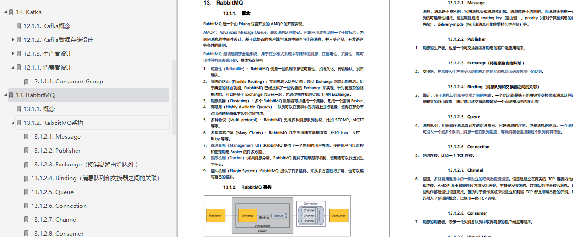The image size is (573, 237).
Task: Click bookmark icon beside 12.1.1. 消费者设计
Action: [x=19, y=67]
